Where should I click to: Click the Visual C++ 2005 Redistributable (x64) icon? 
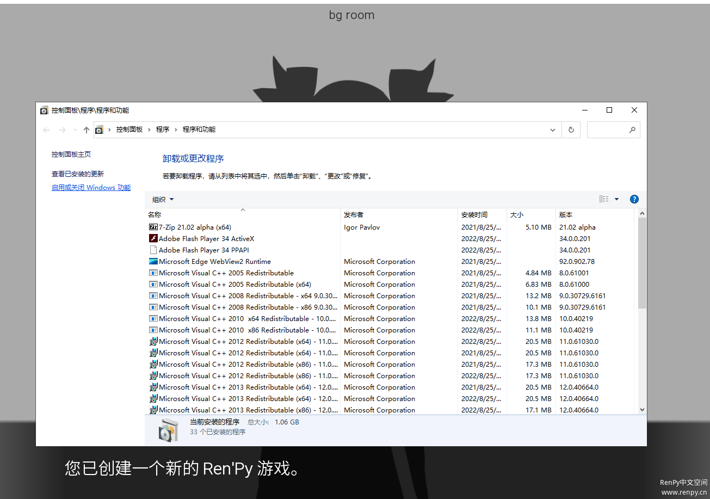(153, 284)
